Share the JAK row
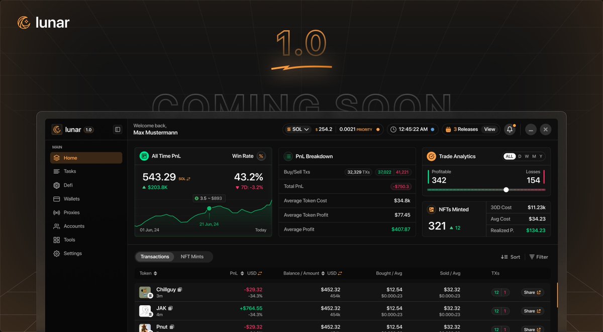This screenshot has width=603, height=332. click(x=532, y=311)
